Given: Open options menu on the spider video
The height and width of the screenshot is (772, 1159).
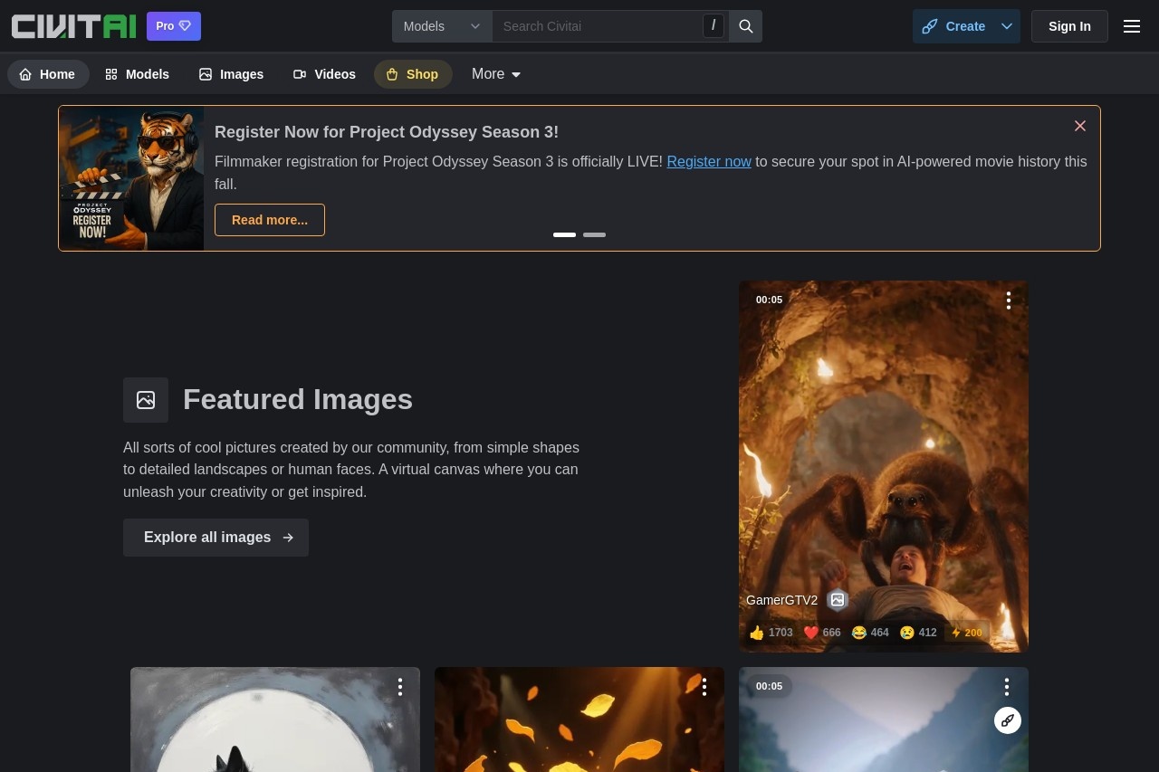Looking at the screenshot, I should pos(1009,300).
